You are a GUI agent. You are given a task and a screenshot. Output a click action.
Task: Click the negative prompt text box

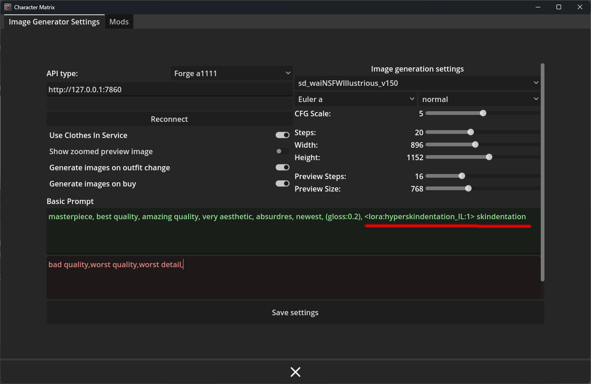[293, 277]
